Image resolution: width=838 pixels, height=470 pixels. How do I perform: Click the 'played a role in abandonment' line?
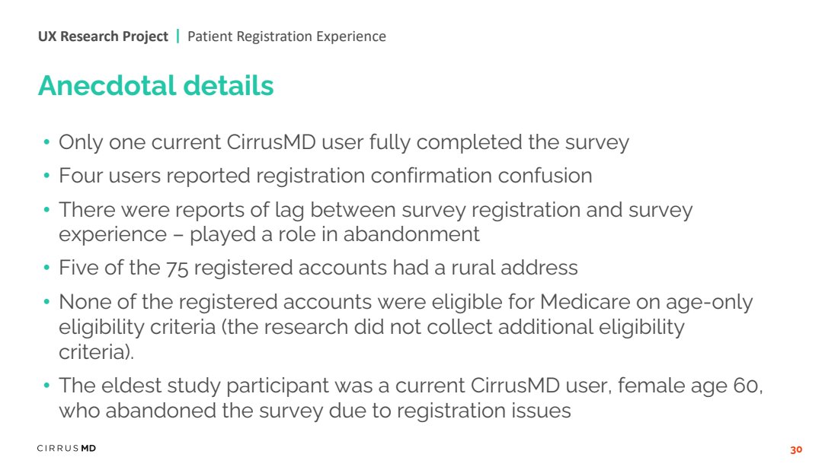point(269,234)
